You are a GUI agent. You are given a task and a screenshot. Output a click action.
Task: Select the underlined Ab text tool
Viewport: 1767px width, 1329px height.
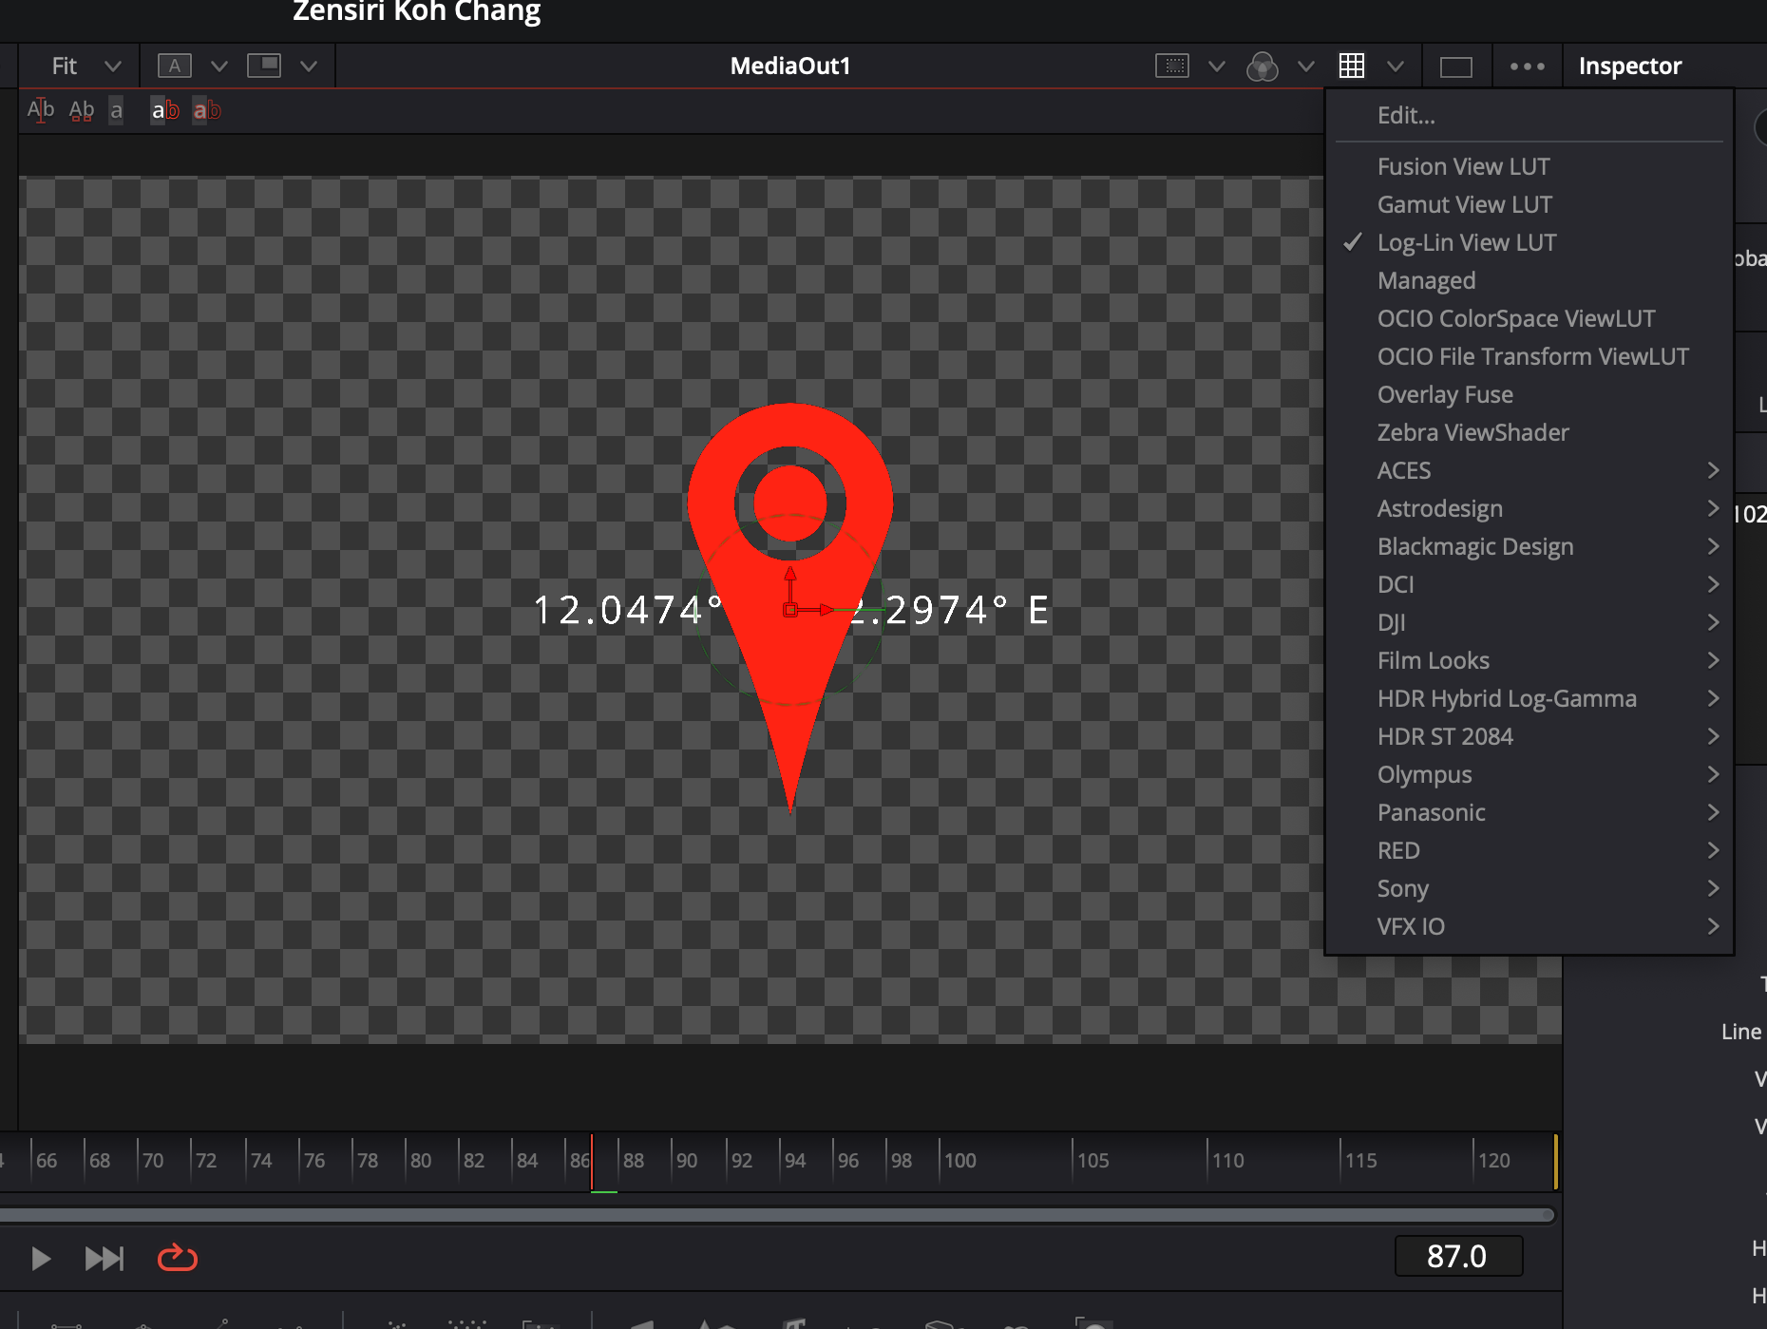click(82, 110)
